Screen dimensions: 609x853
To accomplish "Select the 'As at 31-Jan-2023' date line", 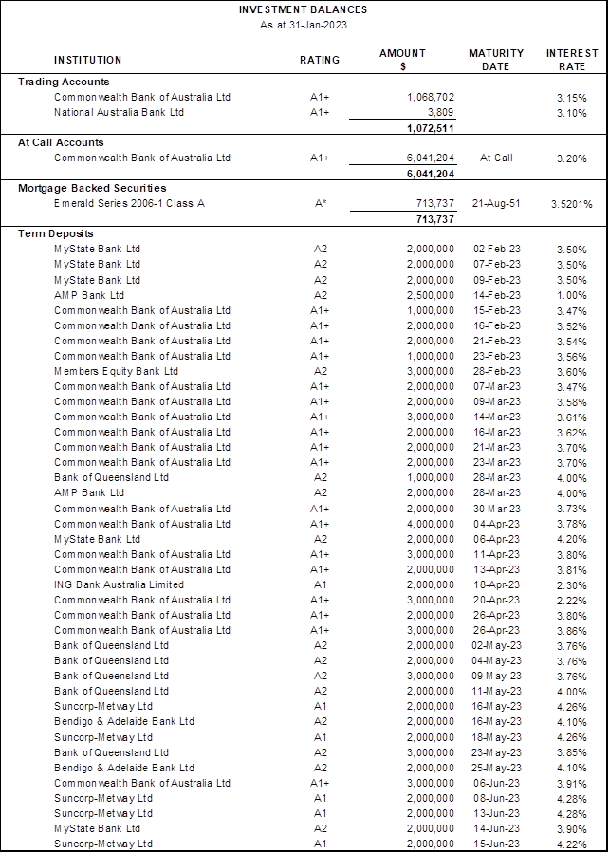I will click(303, 27).
